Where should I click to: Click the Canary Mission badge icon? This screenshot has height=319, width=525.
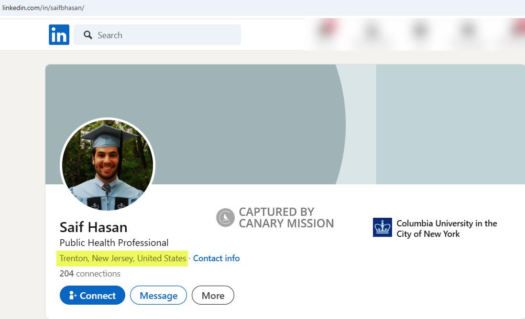click(x=225, y=217)
